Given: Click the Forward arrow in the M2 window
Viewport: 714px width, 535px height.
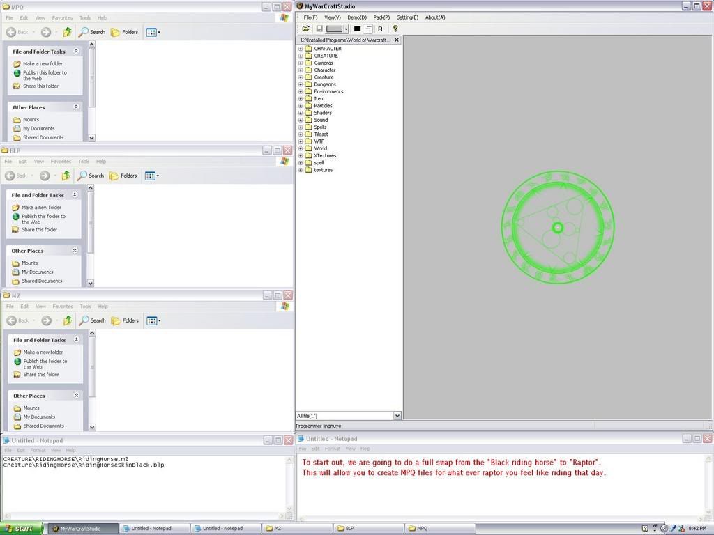Looking at the screenshot, I should [x=46, y=320].
